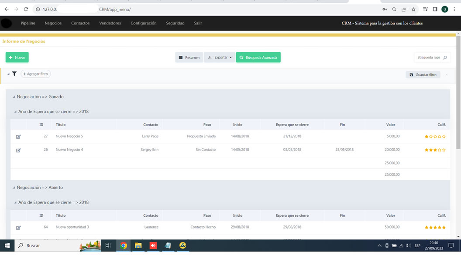Collapse Año 2018 group under Ganado
Image resolution: width=461 pixels, height=259 pixels.
15,112
